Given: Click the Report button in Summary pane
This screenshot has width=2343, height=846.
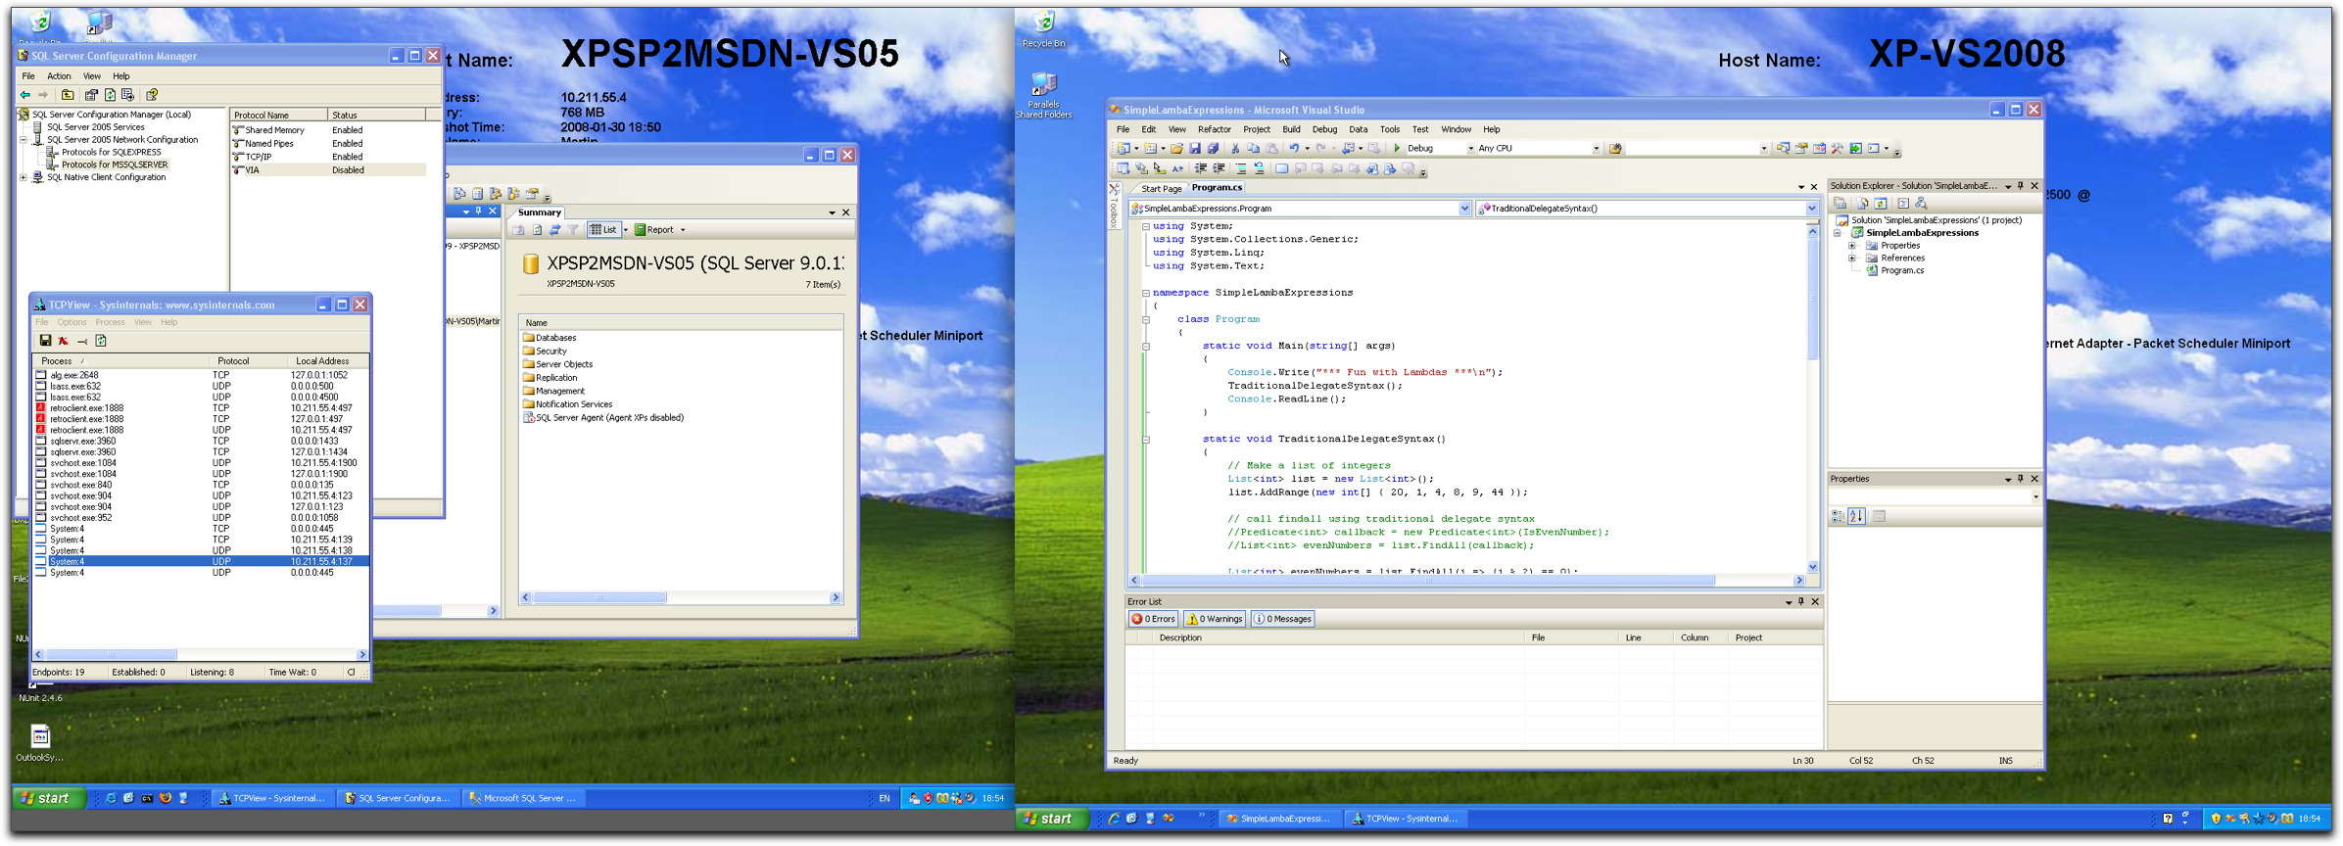Looking at the screenshot, I should [659, 230].
